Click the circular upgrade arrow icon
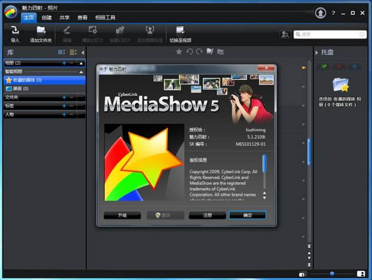This screenshot has height=280, width=372. click(321, 13)
